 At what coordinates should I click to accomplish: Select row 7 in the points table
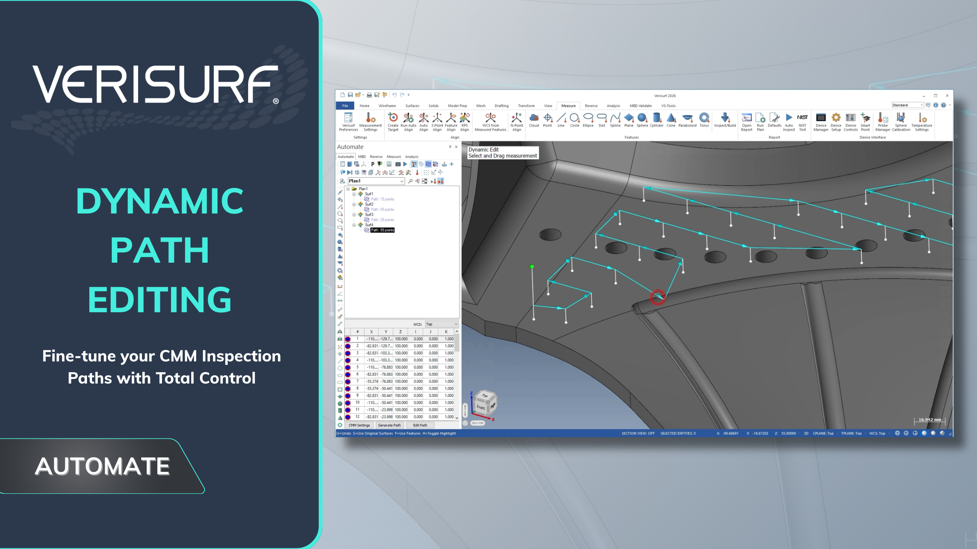399,381
